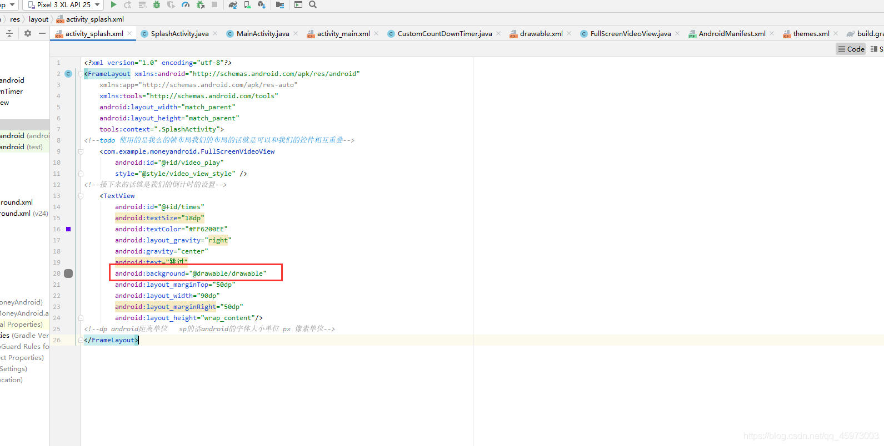
Task: Click the android:textColor "#FF6200EE" line
Action: (x=171, y=229)
